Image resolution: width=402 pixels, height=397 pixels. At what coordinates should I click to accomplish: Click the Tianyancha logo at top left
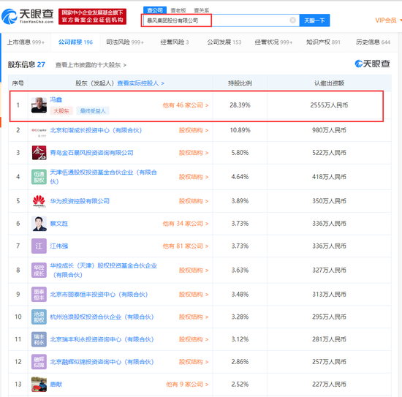click(28, 16)
